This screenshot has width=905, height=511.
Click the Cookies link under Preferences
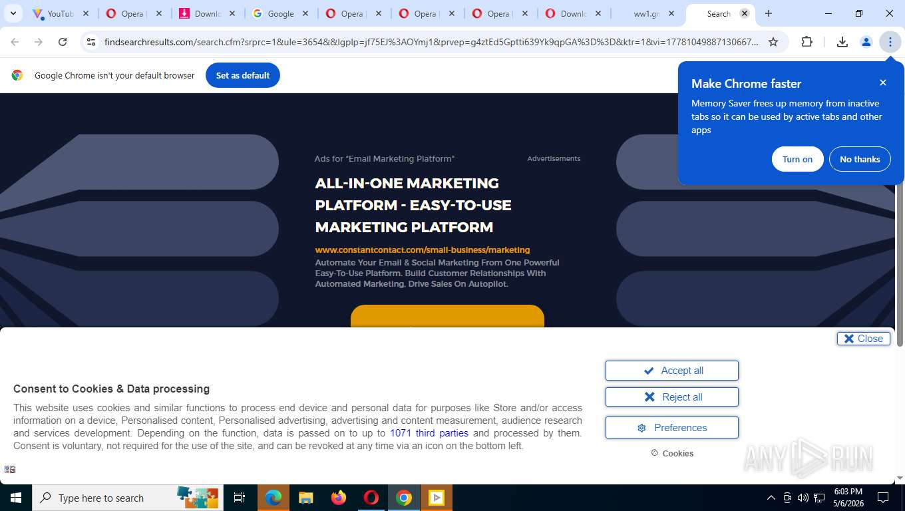(672, 453)
